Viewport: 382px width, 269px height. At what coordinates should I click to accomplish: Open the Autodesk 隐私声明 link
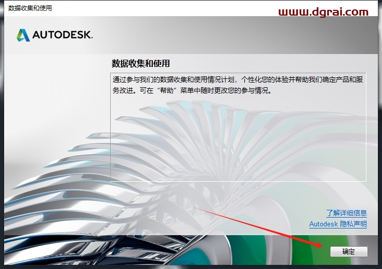(338, 224)
